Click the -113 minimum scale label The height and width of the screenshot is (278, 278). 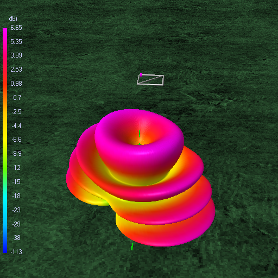(x=16, y=252)
